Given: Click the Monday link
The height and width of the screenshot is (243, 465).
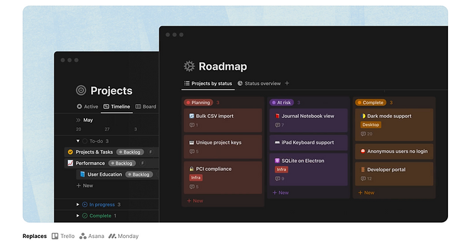Looking at the screenshot, I should [123, 236].
